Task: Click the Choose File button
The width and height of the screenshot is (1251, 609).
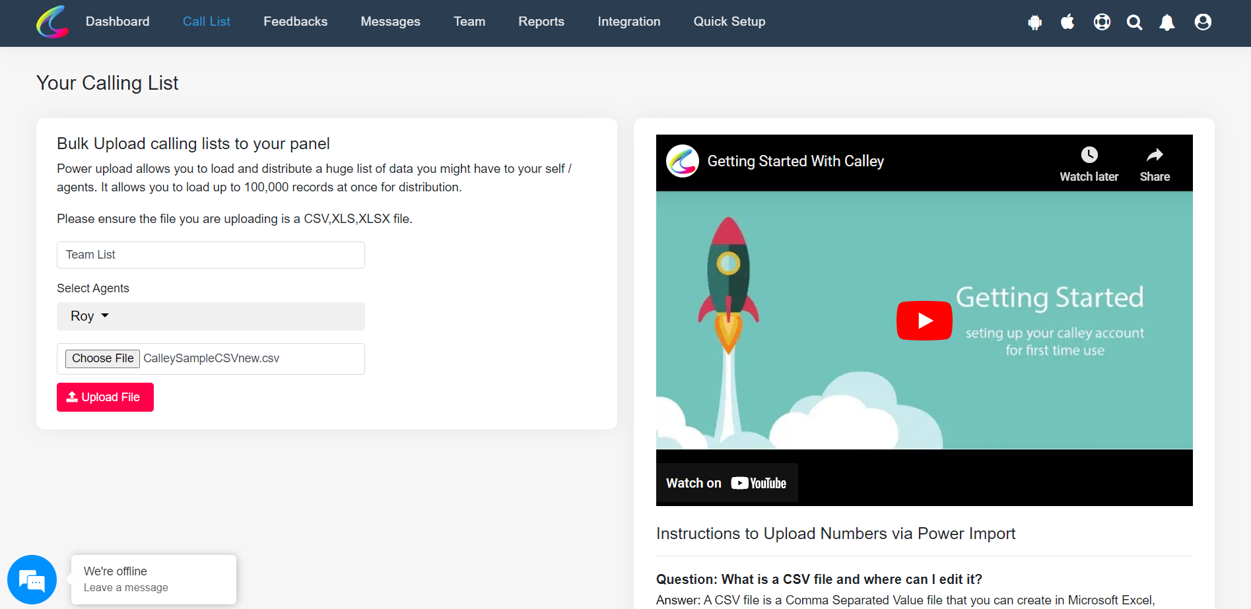Action: pyautogui.click(x=102, y=358)
